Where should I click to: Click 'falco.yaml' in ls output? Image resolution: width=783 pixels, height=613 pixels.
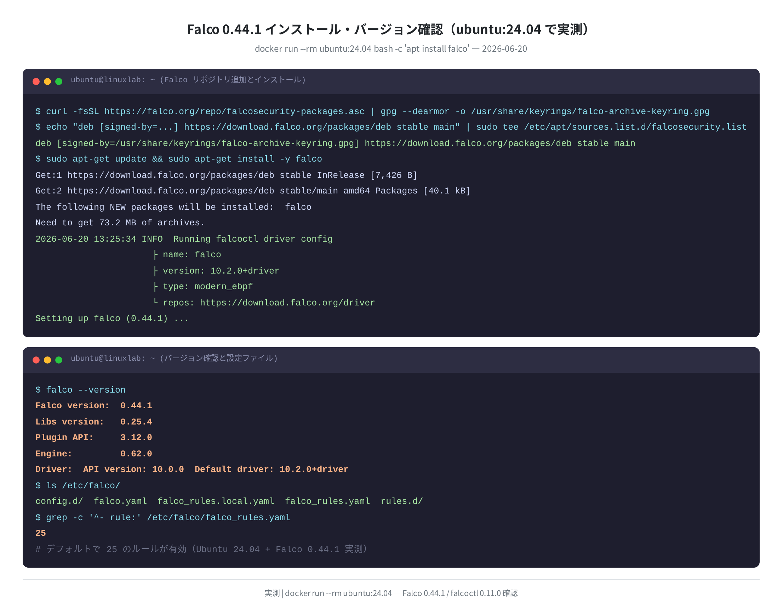120,502
